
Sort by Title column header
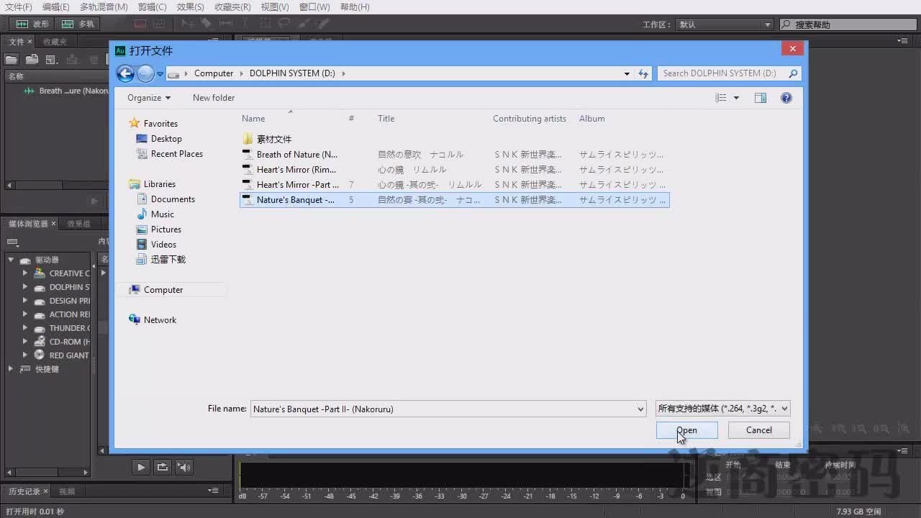386,119
